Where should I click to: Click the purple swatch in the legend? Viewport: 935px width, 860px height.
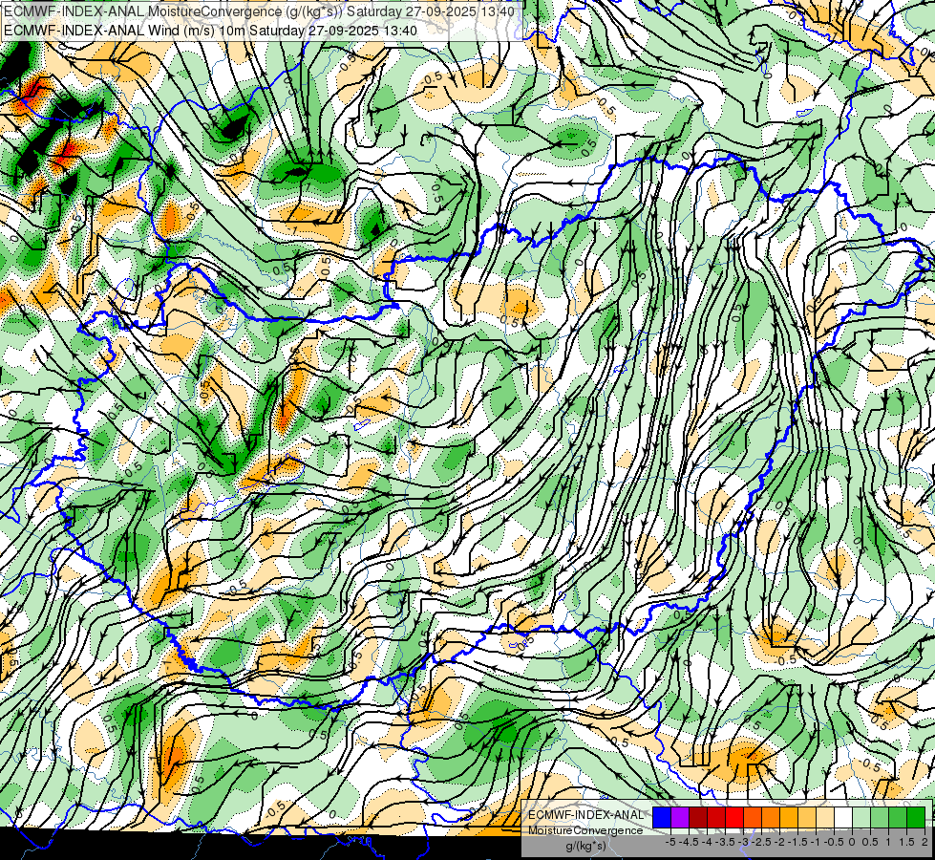tap(680, 817)
